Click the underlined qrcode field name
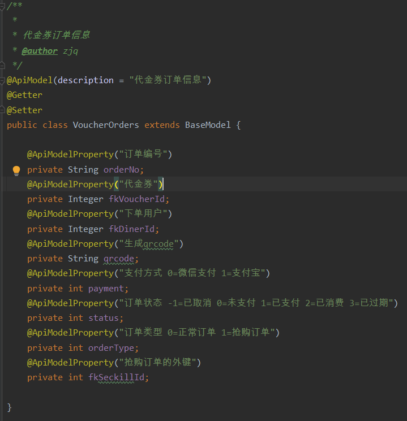This screenshot has height=421, width=407. pyautogui.click(x=119, y=259)
